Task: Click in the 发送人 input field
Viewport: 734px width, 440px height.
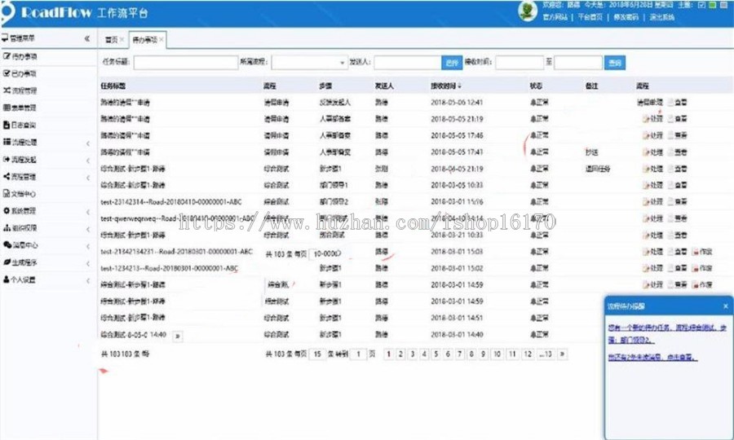Action: coord(408,63)
